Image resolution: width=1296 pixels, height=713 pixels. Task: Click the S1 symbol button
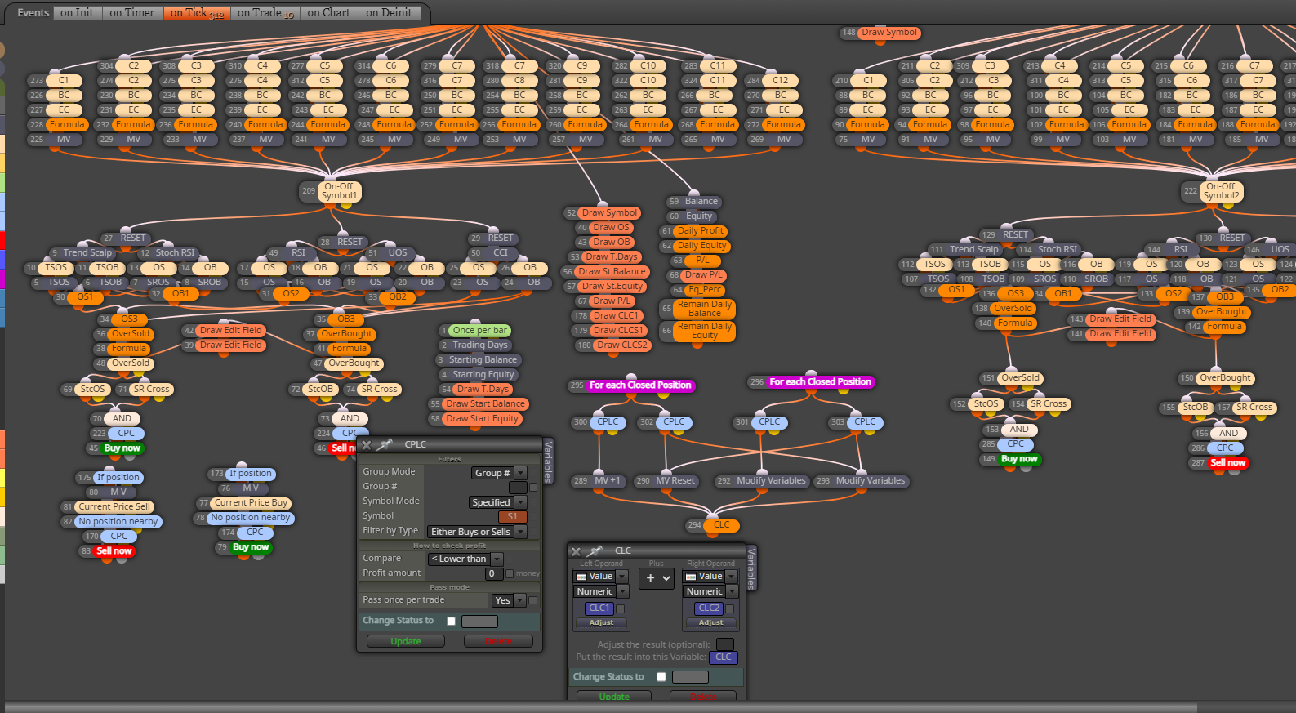pyautogui.click(x=513, y=517)
